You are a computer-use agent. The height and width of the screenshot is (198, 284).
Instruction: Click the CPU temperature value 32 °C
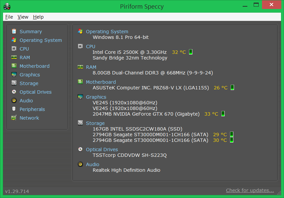[x=179, y=52]
